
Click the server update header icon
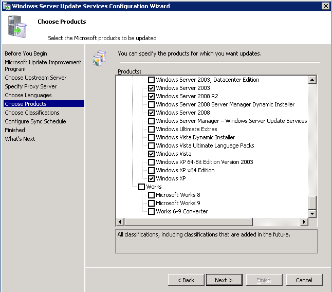click(x=17, y=27)
